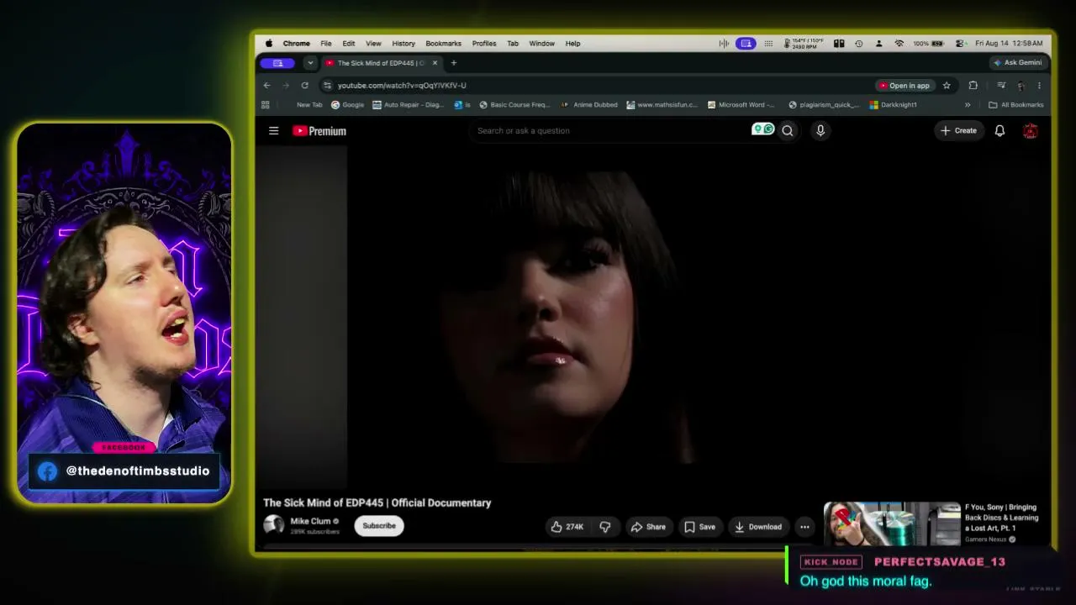The height and width of the screenshot is (605, 1076).
Task: Open the History menu
Action: pyautogui.click(x=403, y=44)
